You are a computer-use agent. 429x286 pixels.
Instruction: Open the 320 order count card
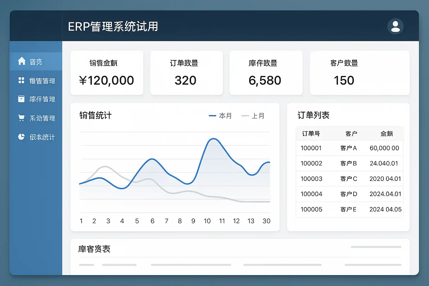click(186, 73)
